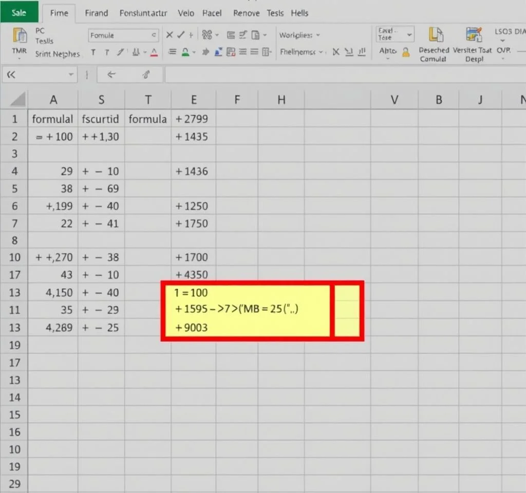Click the Deseched Comulat document icon
This screenshot has height=493, width=526.
tap(435, 35)
